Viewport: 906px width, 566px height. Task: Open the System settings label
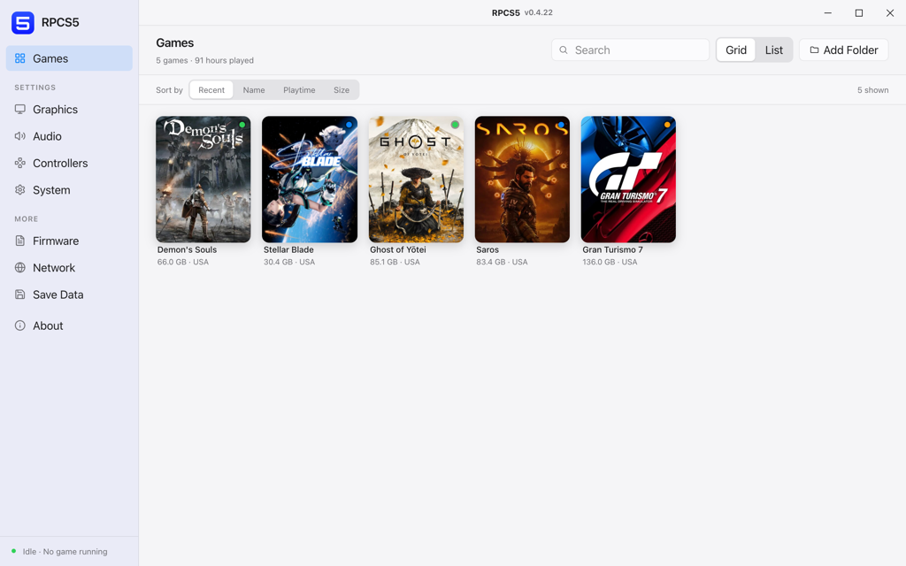(51, 190)
